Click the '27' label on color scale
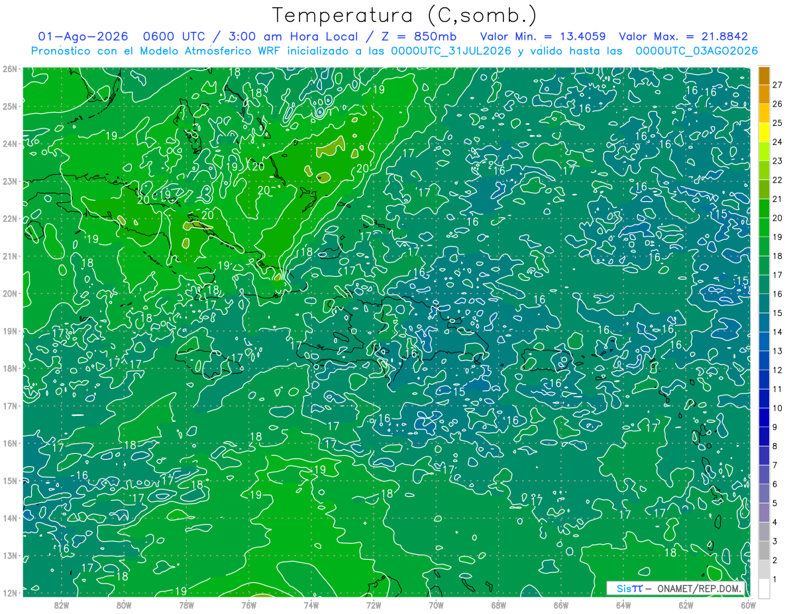Image resolution: width=795 pixels, height=614 pixels. point(778,85)
